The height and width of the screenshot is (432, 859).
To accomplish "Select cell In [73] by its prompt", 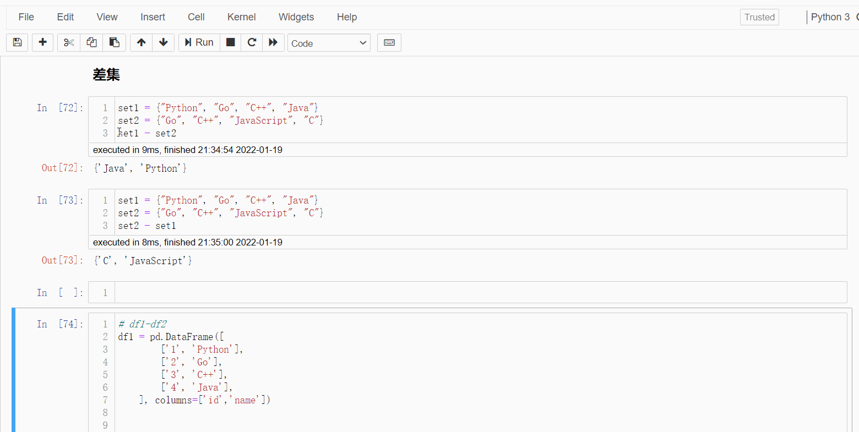I will pyautogui.click(x=60, y=200).
